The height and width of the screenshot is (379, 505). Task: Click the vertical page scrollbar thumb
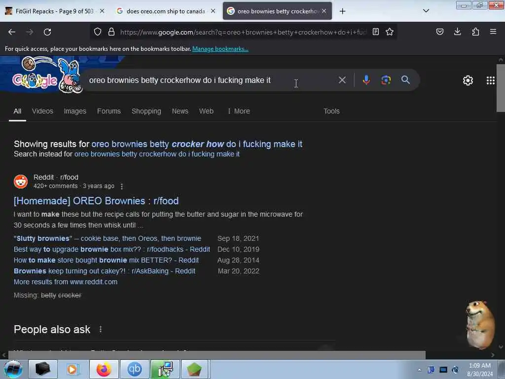click(501, 88)
